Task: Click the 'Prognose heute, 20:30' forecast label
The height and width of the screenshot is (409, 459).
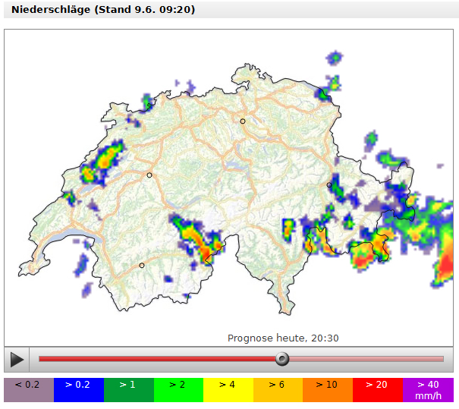Action: (x=283, y=338)
